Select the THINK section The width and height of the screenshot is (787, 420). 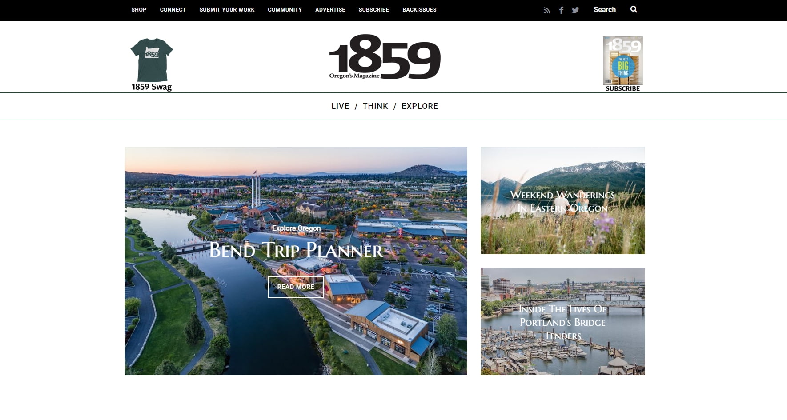coord(375,106)
